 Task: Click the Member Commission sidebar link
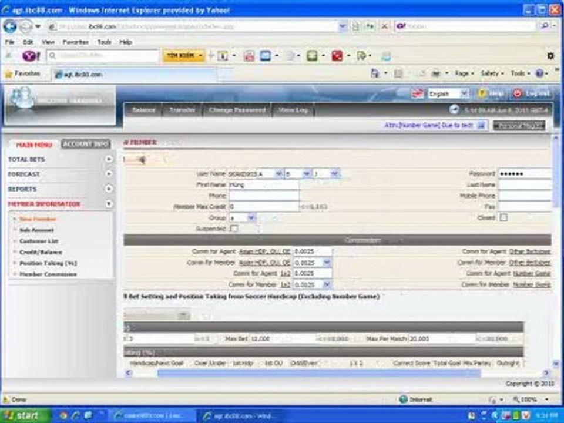click(48, 274)
